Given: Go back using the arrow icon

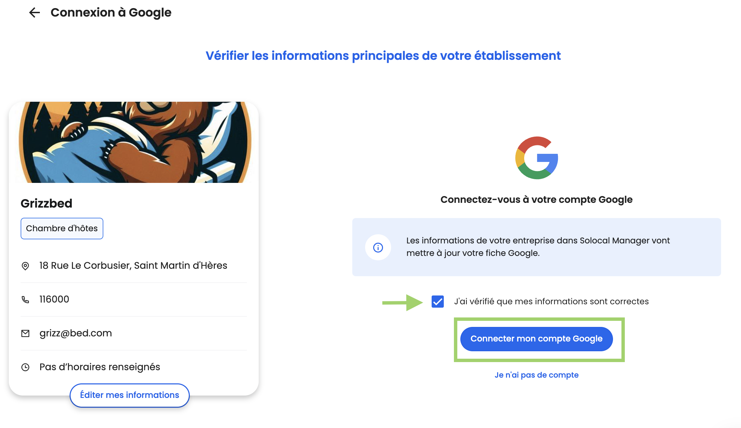Looking at the screenshot, I should pyautogui.click(x=34, y=13).
